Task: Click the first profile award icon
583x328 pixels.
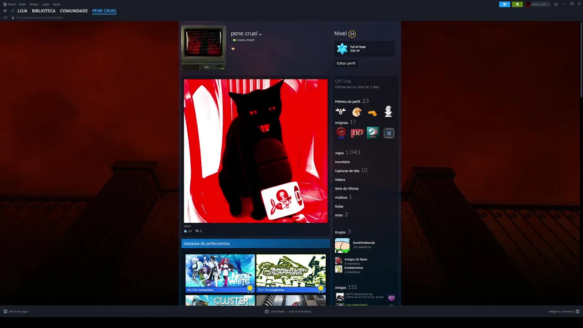Action: coord(341,112)
